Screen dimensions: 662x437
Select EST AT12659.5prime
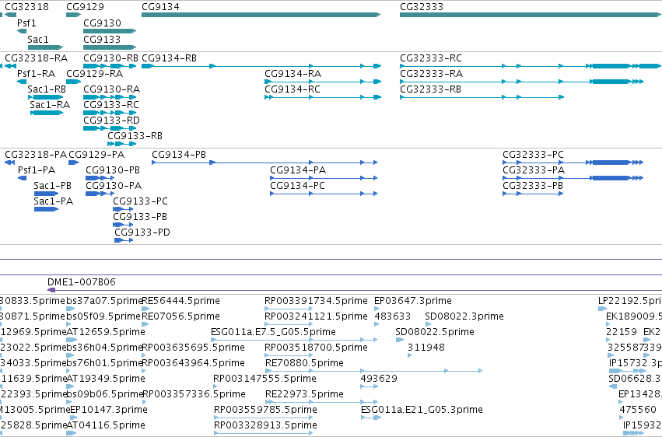(x=72, y=340)
